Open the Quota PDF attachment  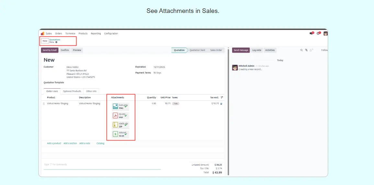115,115
